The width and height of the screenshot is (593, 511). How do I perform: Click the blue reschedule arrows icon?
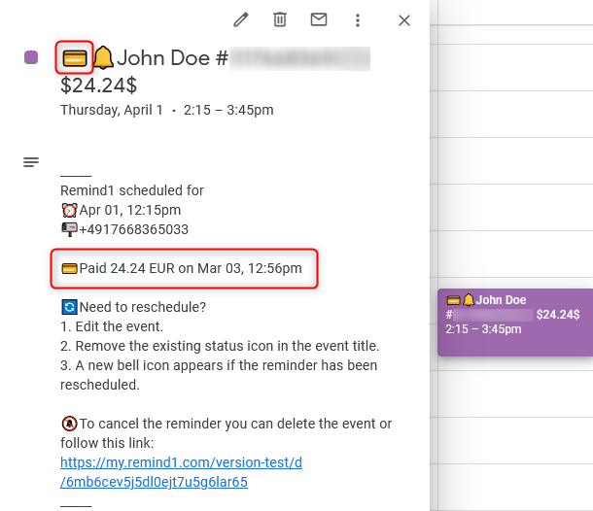(x=69, y=307)
